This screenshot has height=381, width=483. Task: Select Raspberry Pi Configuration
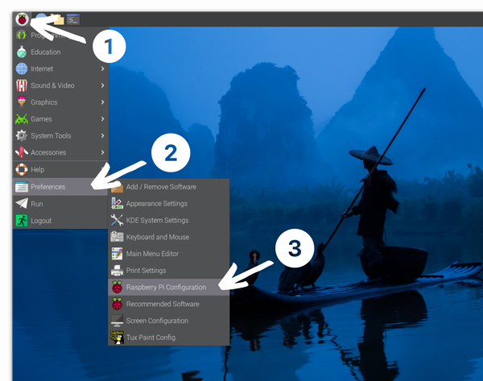pyautogui.click(x=166, y=287)
